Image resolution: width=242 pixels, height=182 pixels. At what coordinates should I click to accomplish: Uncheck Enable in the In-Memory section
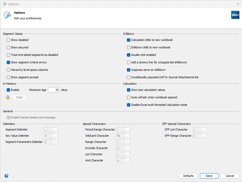[x=8, y=90]
